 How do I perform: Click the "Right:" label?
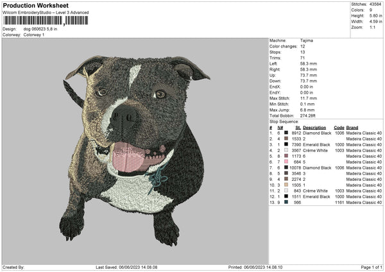point(275,69)
